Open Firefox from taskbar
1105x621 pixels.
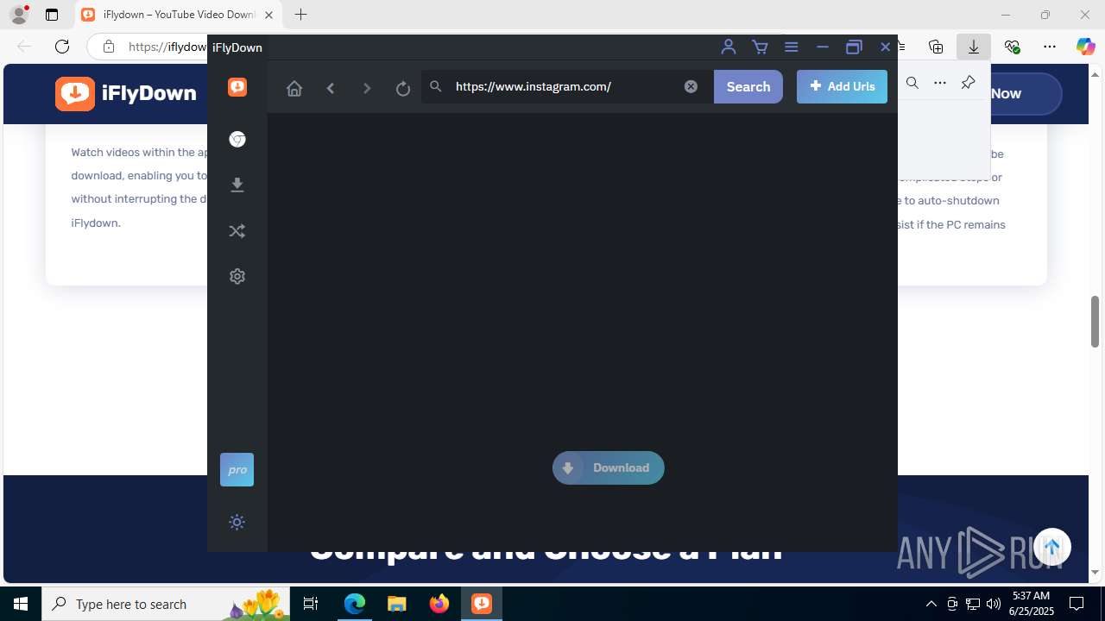[x=439, y=604]
